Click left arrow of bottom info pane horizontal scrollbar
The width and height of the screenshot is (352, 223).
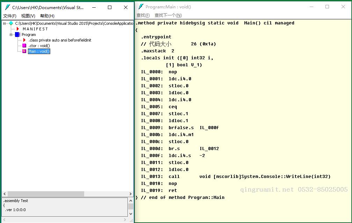tap(4, 220)
